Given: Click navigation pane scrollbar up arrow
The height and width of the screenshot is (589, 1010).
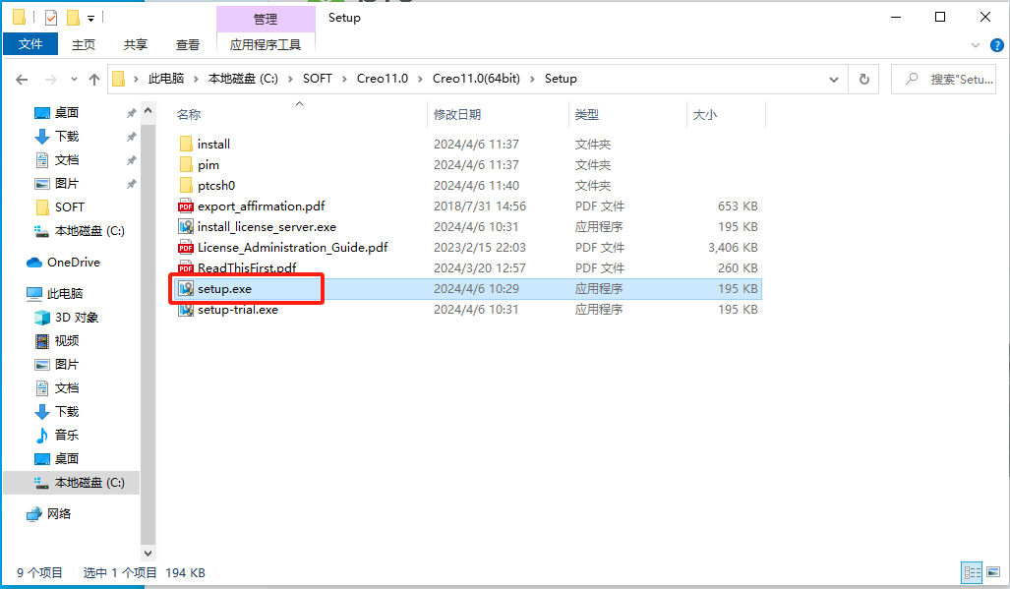Looking at the screenshot, I should [149, 111].
